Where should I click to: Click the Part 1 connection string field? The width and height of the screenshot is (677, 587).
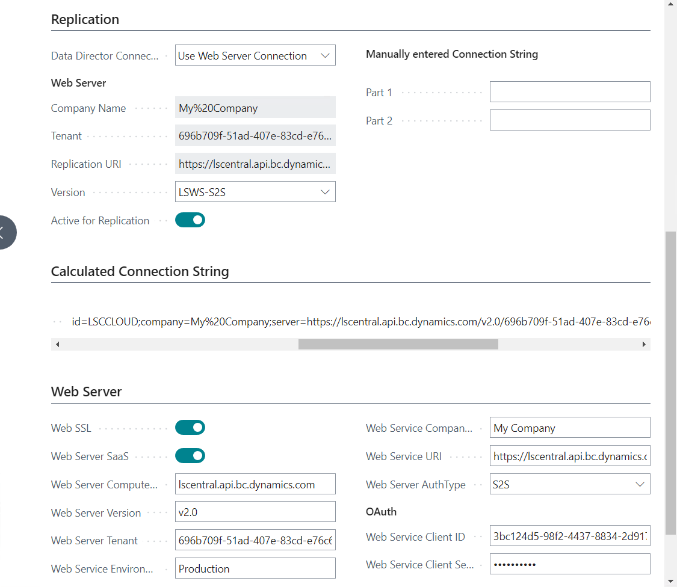(x=569, y=92)
